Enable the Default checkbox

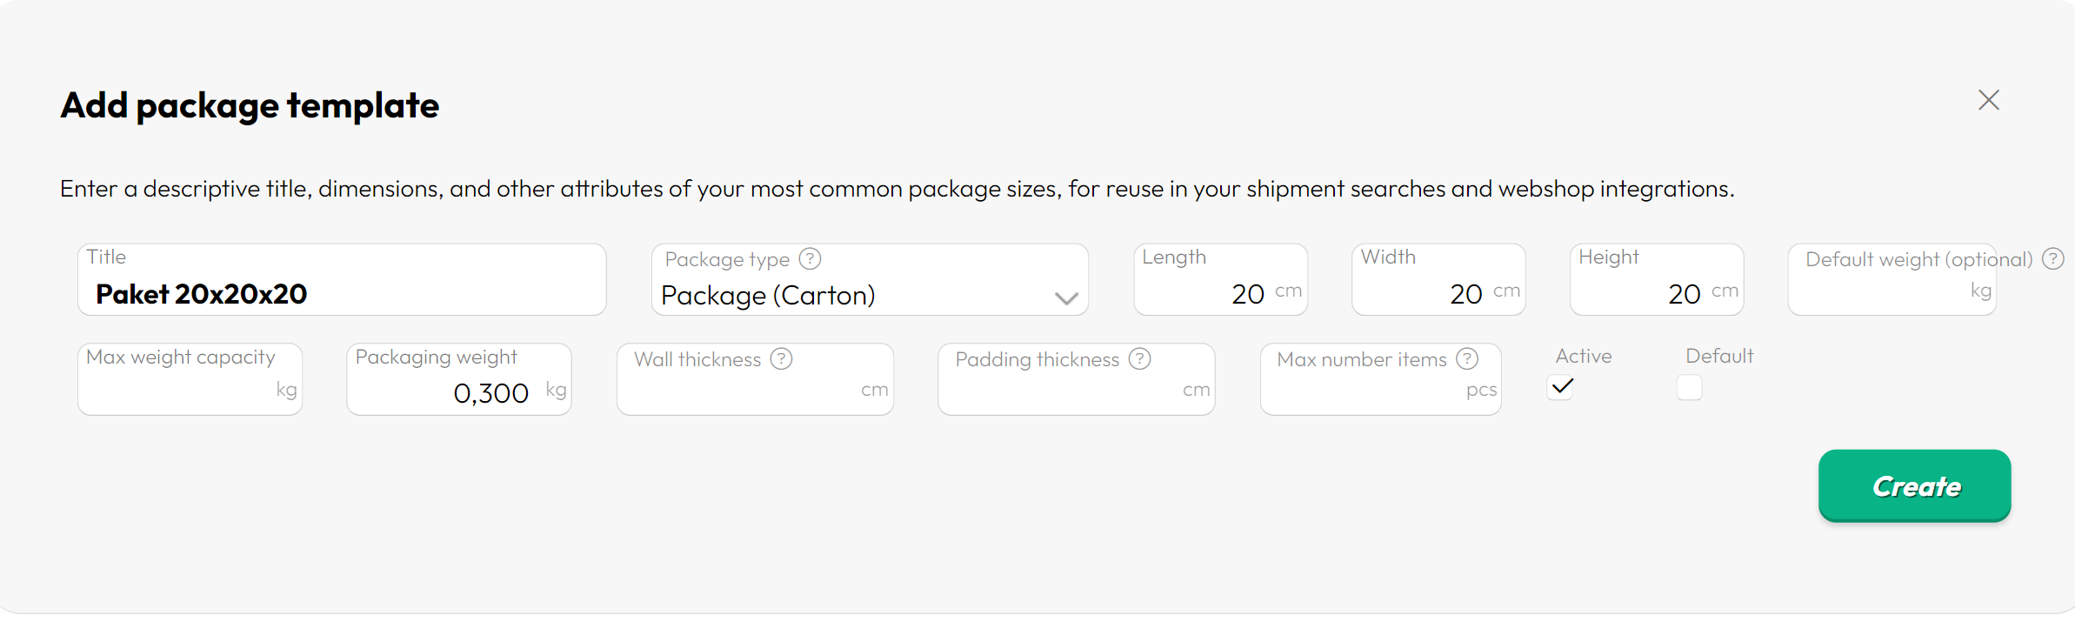point(1689,387)
